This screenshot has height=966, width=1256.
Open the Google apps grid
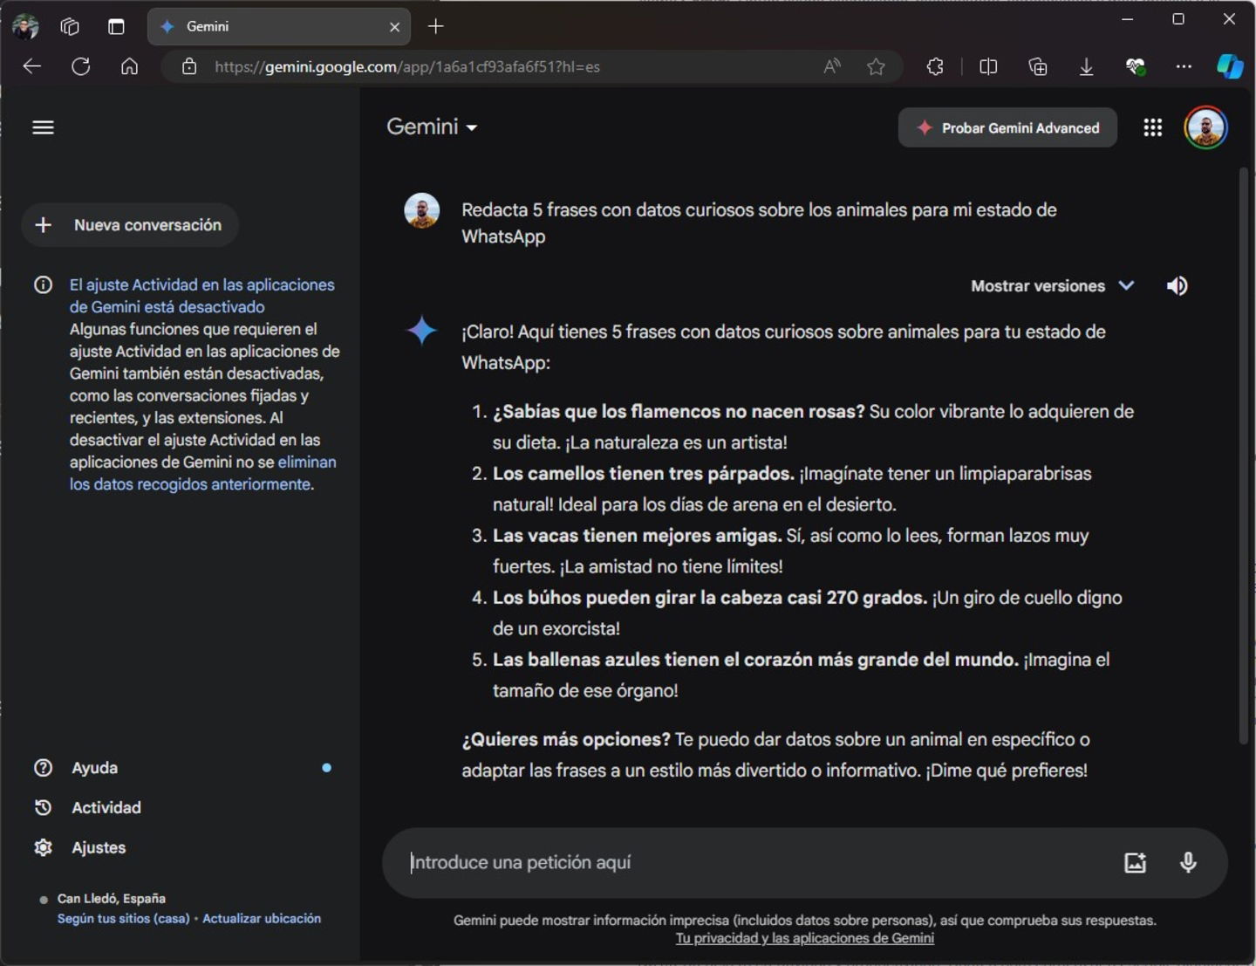(1152, 127)
